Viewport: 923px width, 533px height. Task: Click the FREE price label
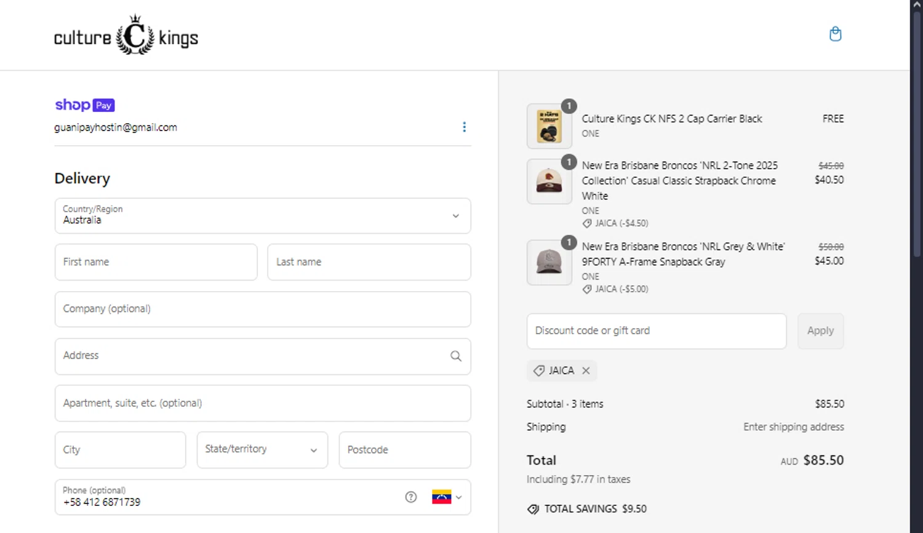point(833,119)
